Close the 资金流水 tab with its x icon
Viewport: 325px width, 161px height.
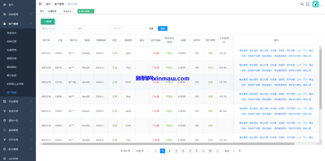pyautogui.click(x=74, y=11)
